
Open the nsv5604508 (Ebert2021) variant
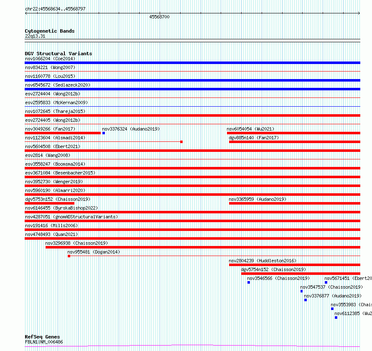pos(53,146)
